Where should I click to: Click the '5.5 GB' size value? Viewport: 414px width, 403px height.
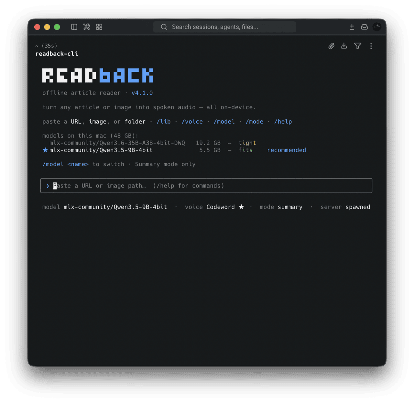click(x=210, y=150)
